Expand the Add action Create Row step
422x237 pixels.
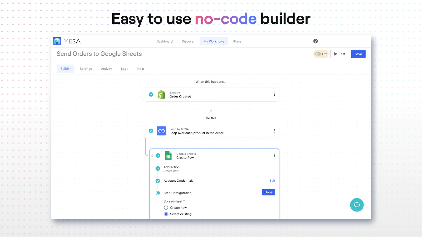(x=171, y=169)
